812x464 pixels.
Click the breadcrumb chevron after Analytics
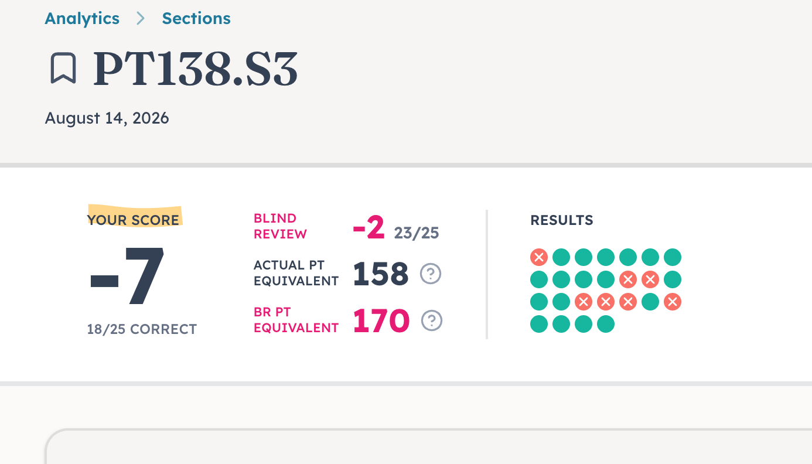(141, 19)
